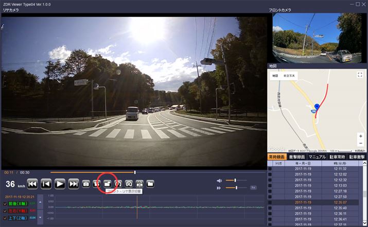Open the マニュアル recordings tab
Viewport: 368px width, 227px height.
[317, 156]
